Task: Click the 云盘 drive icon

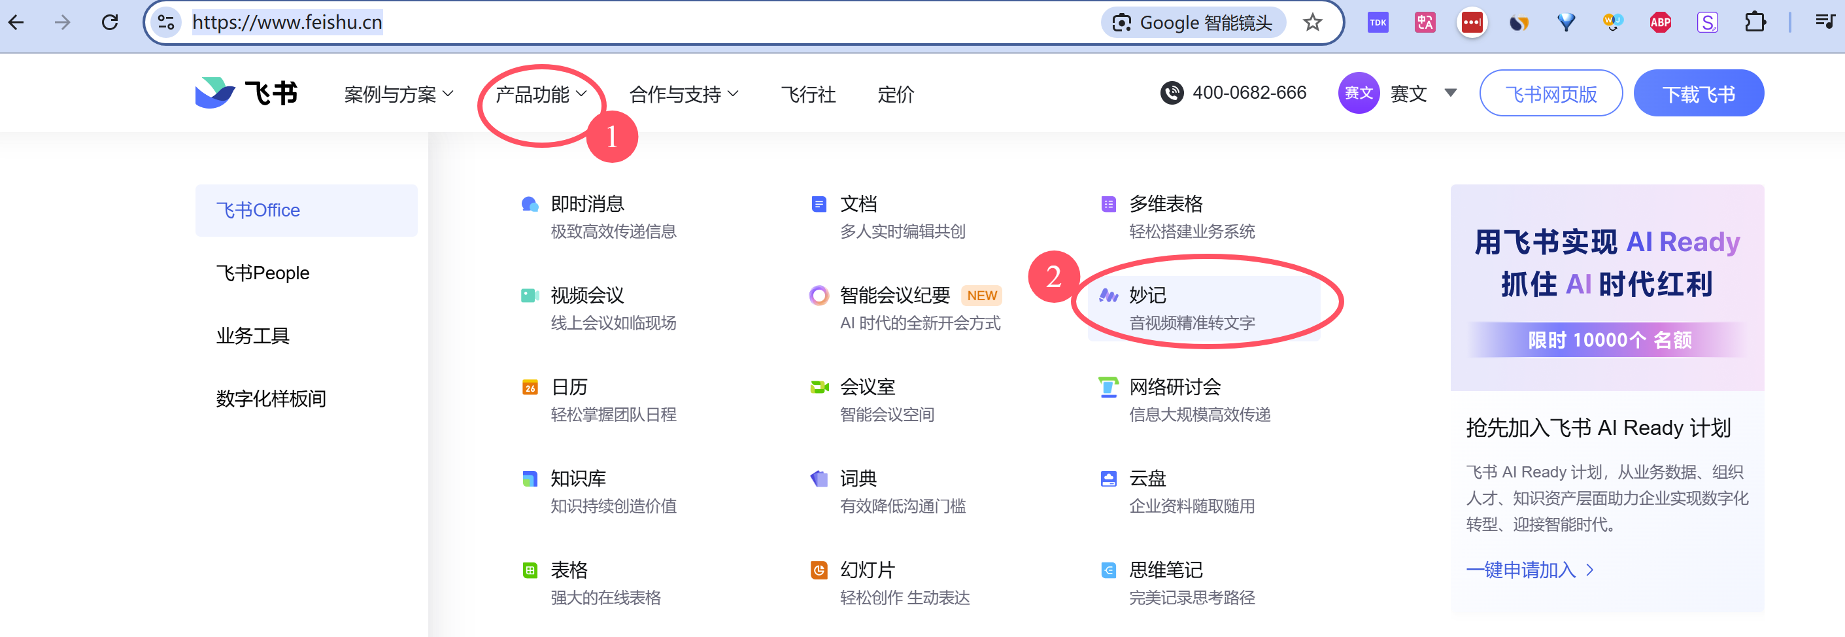Action: pos(1108,479)
